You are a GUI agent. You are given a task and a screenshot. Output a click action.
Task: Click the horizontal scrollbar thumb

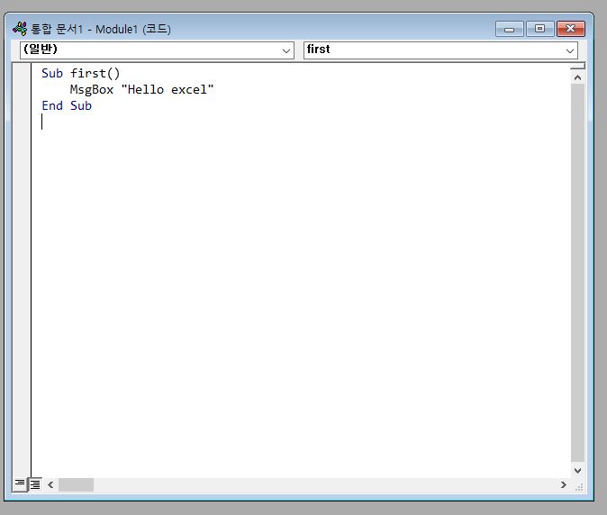point(76,484)
